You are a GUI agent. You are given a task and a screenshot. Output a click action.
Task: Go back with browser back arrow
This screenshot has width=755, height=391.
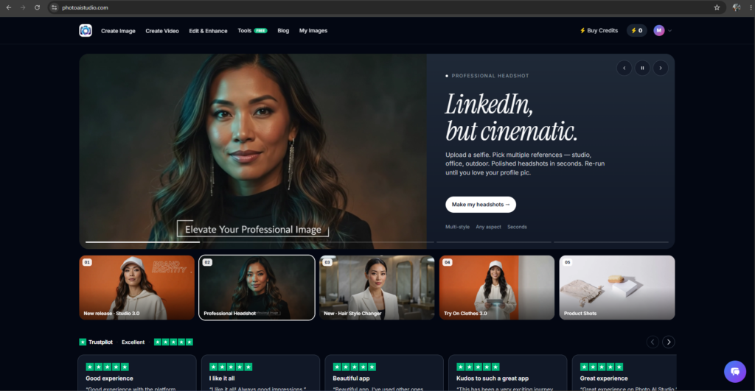coord(9,7)
